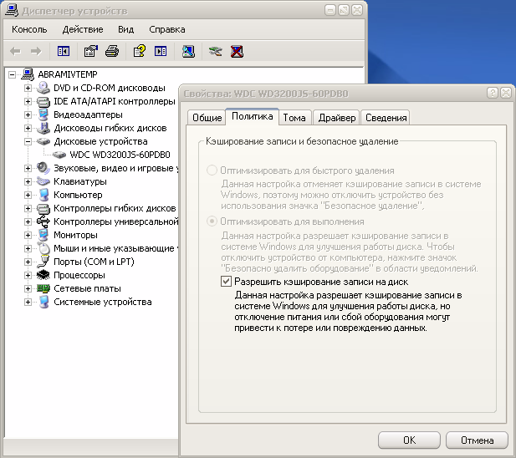
Task: Click the USB controllers icon
Action: (x=43, y=221)
